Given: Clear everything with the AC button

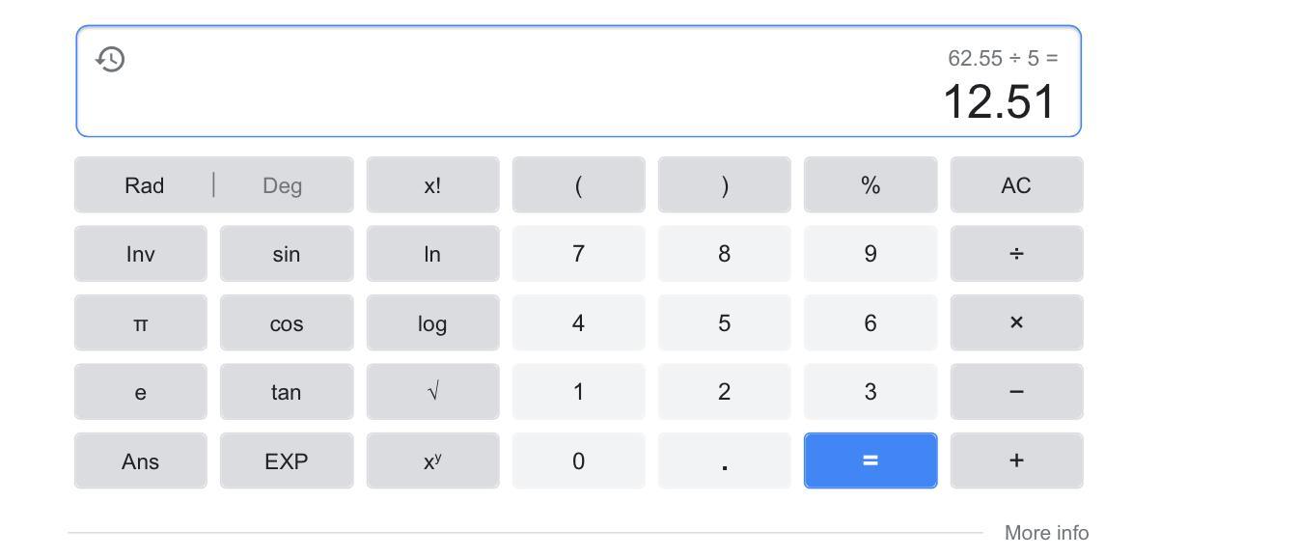Looking at the screenshot, I should pos(1016,185).
